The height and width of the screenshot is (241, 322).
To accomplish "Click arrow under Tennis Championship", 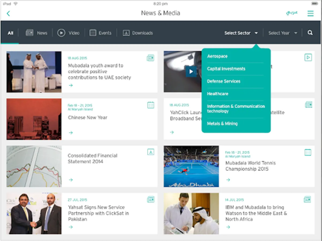I will (228, 180).
